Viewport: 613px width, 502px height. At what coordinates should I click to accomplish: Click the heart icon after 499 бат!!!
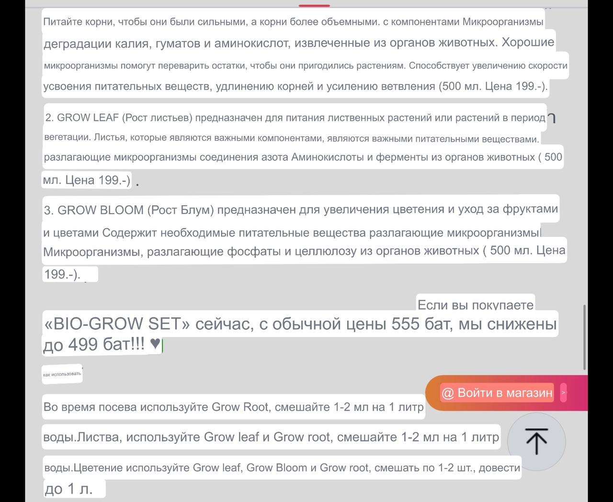coord(155,344)
